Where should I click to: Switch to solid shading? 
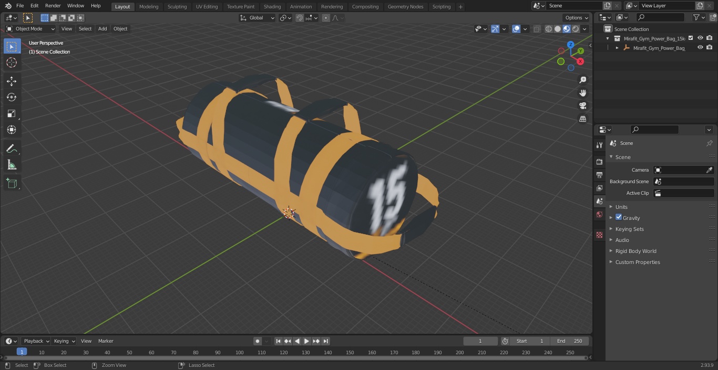tap(558, 29)
